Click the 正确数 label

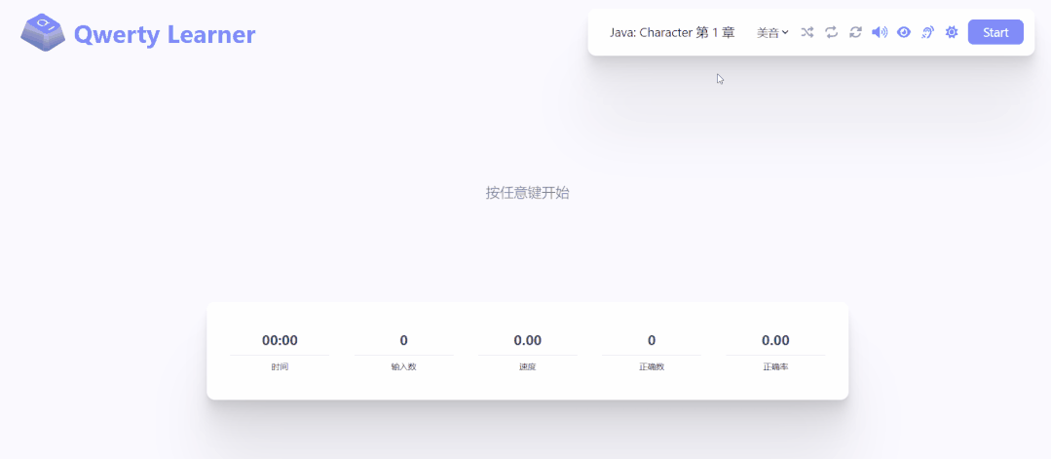[x=652, y=367]
